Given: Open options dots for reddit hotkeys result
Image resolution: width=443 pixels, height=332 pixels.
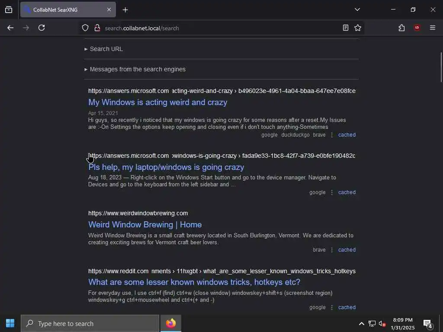Looking at the screenshot, I should 332,307.
